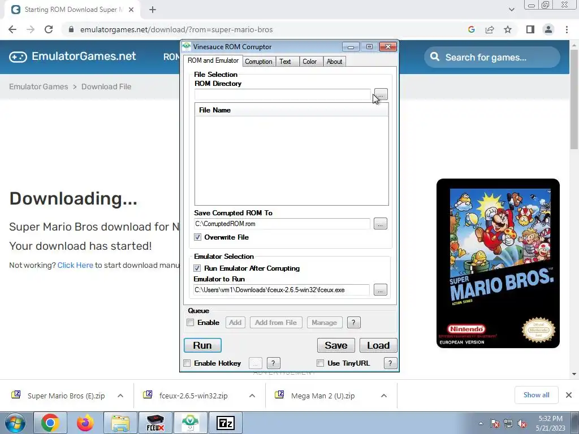Click the site lock icon in address bar
This screenshot has height=434, width=579.
(71, 29)
